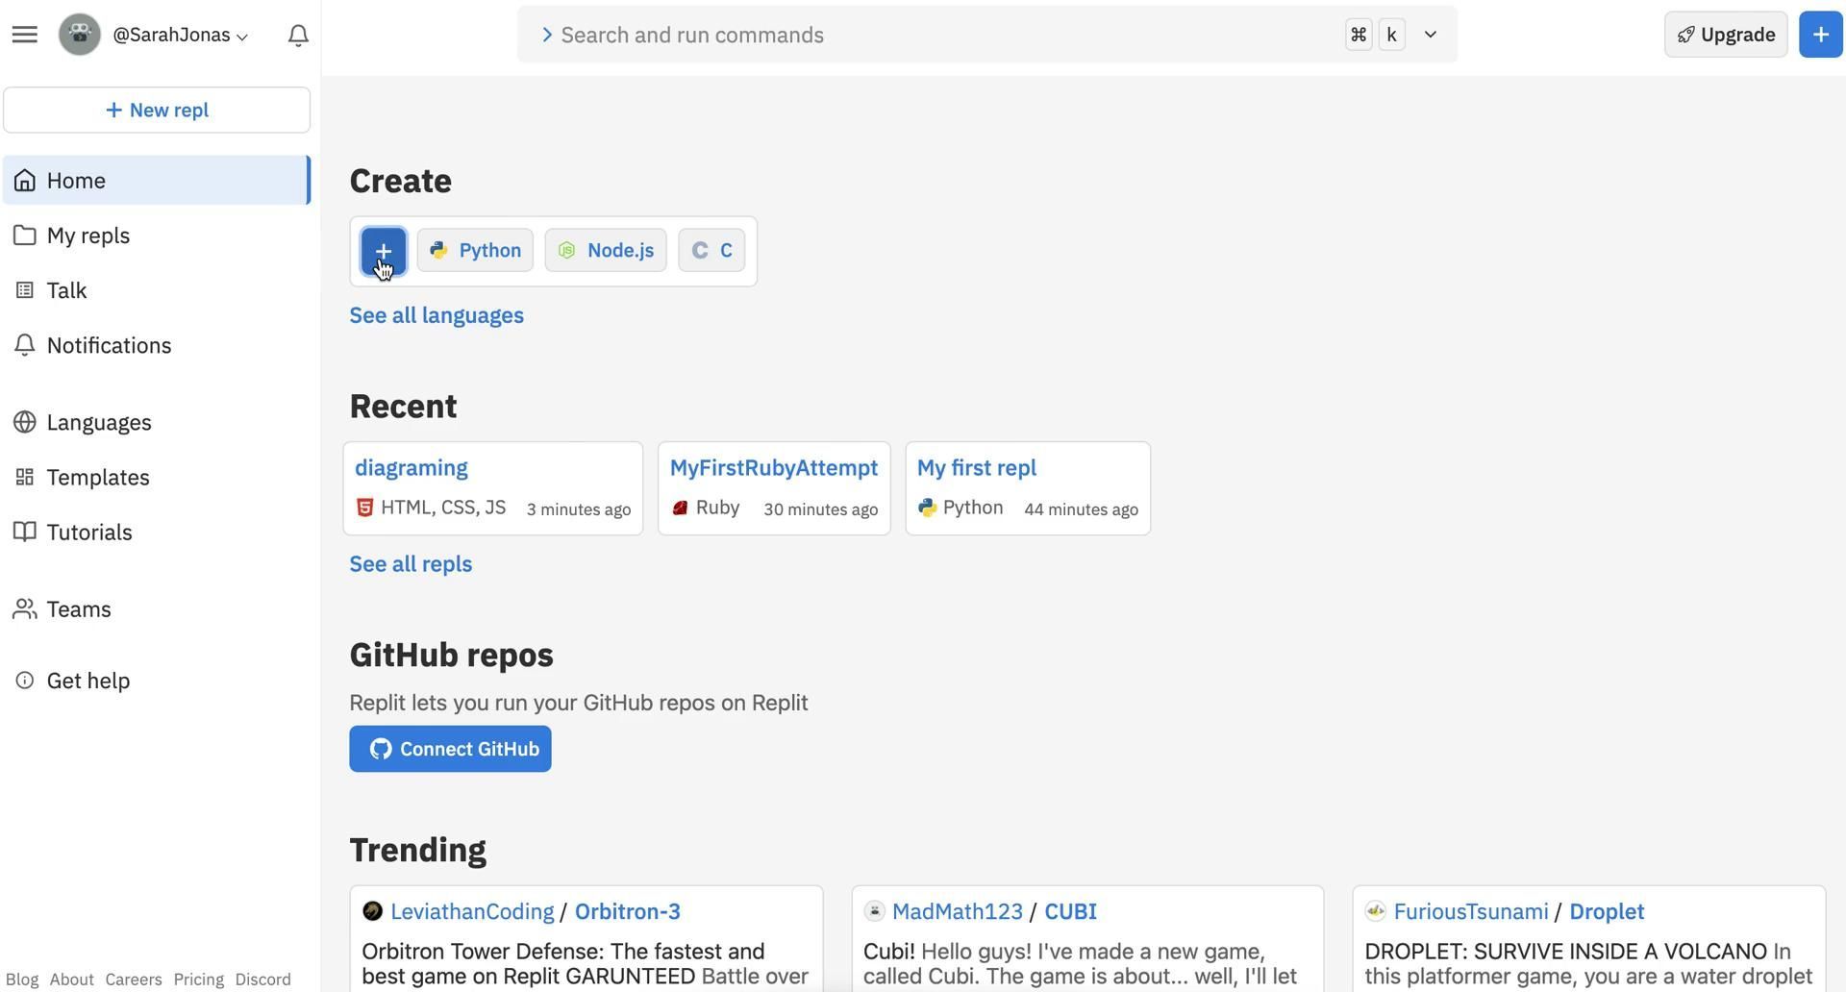Open LeviathanCoding's avatar in Trending
Viewport: 1846px width, 992px height.
click(372, 911)
